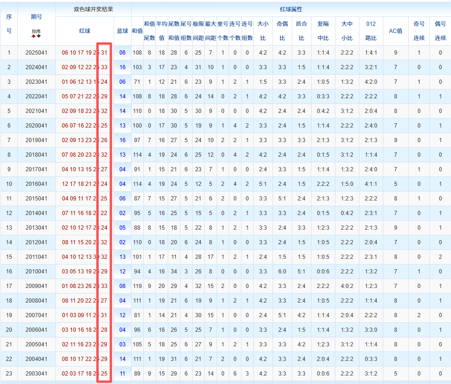Select issue 2003041 in the last row
This screenshot has height=384, width=451.
(x=36, y=374)
